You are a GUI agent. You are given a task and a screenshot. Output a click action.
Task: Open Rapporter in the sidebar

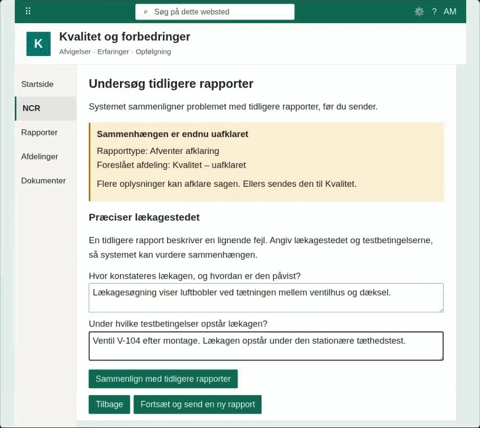(45, 132)
